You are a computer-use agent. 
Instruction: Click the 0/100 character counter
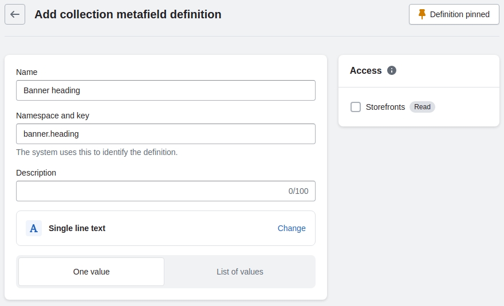pos(298,191)
